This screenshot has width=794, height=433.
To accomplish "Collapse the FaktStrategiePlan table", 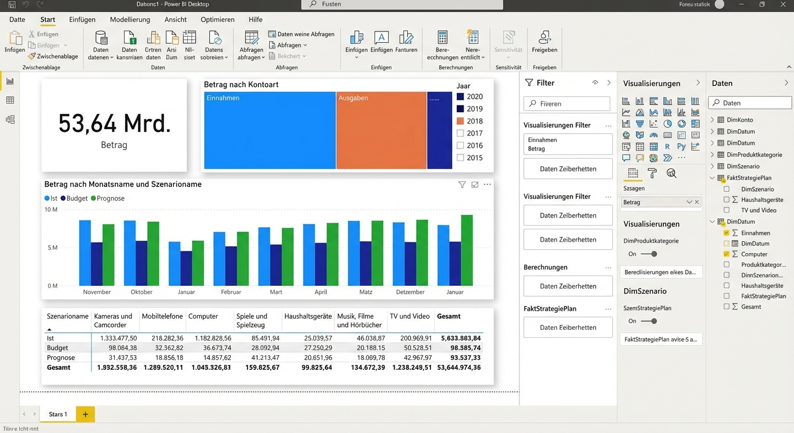I will coord(712,178).
